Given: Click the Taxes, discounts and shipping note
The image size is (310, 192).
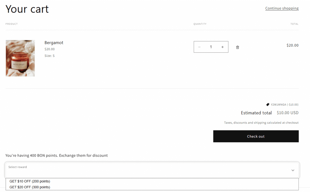Looking at the screenshot, I should pyautogui.click(x=261, y=123).
